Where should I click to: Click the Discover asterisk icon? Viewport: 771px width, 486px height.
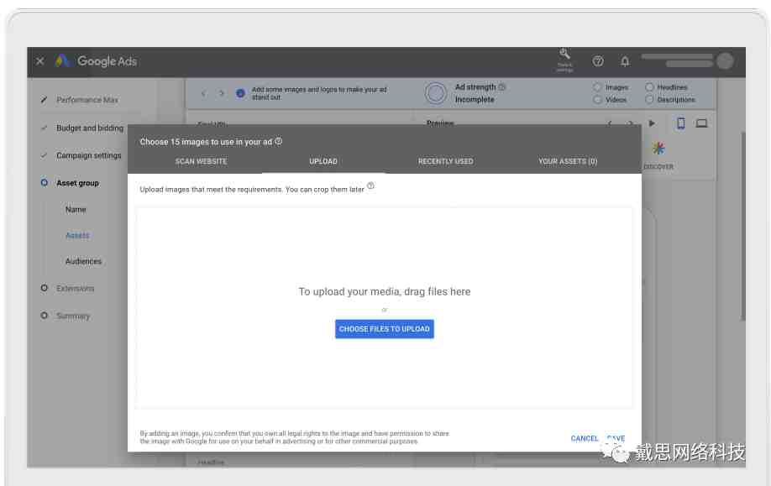(658, 148)
